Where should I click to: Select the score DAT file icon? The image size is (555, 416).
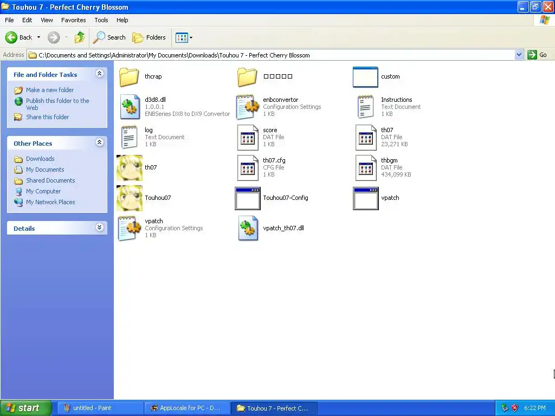point(247,137)
